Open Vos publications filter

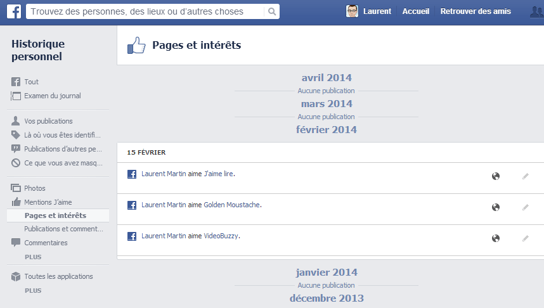[48, 121]
